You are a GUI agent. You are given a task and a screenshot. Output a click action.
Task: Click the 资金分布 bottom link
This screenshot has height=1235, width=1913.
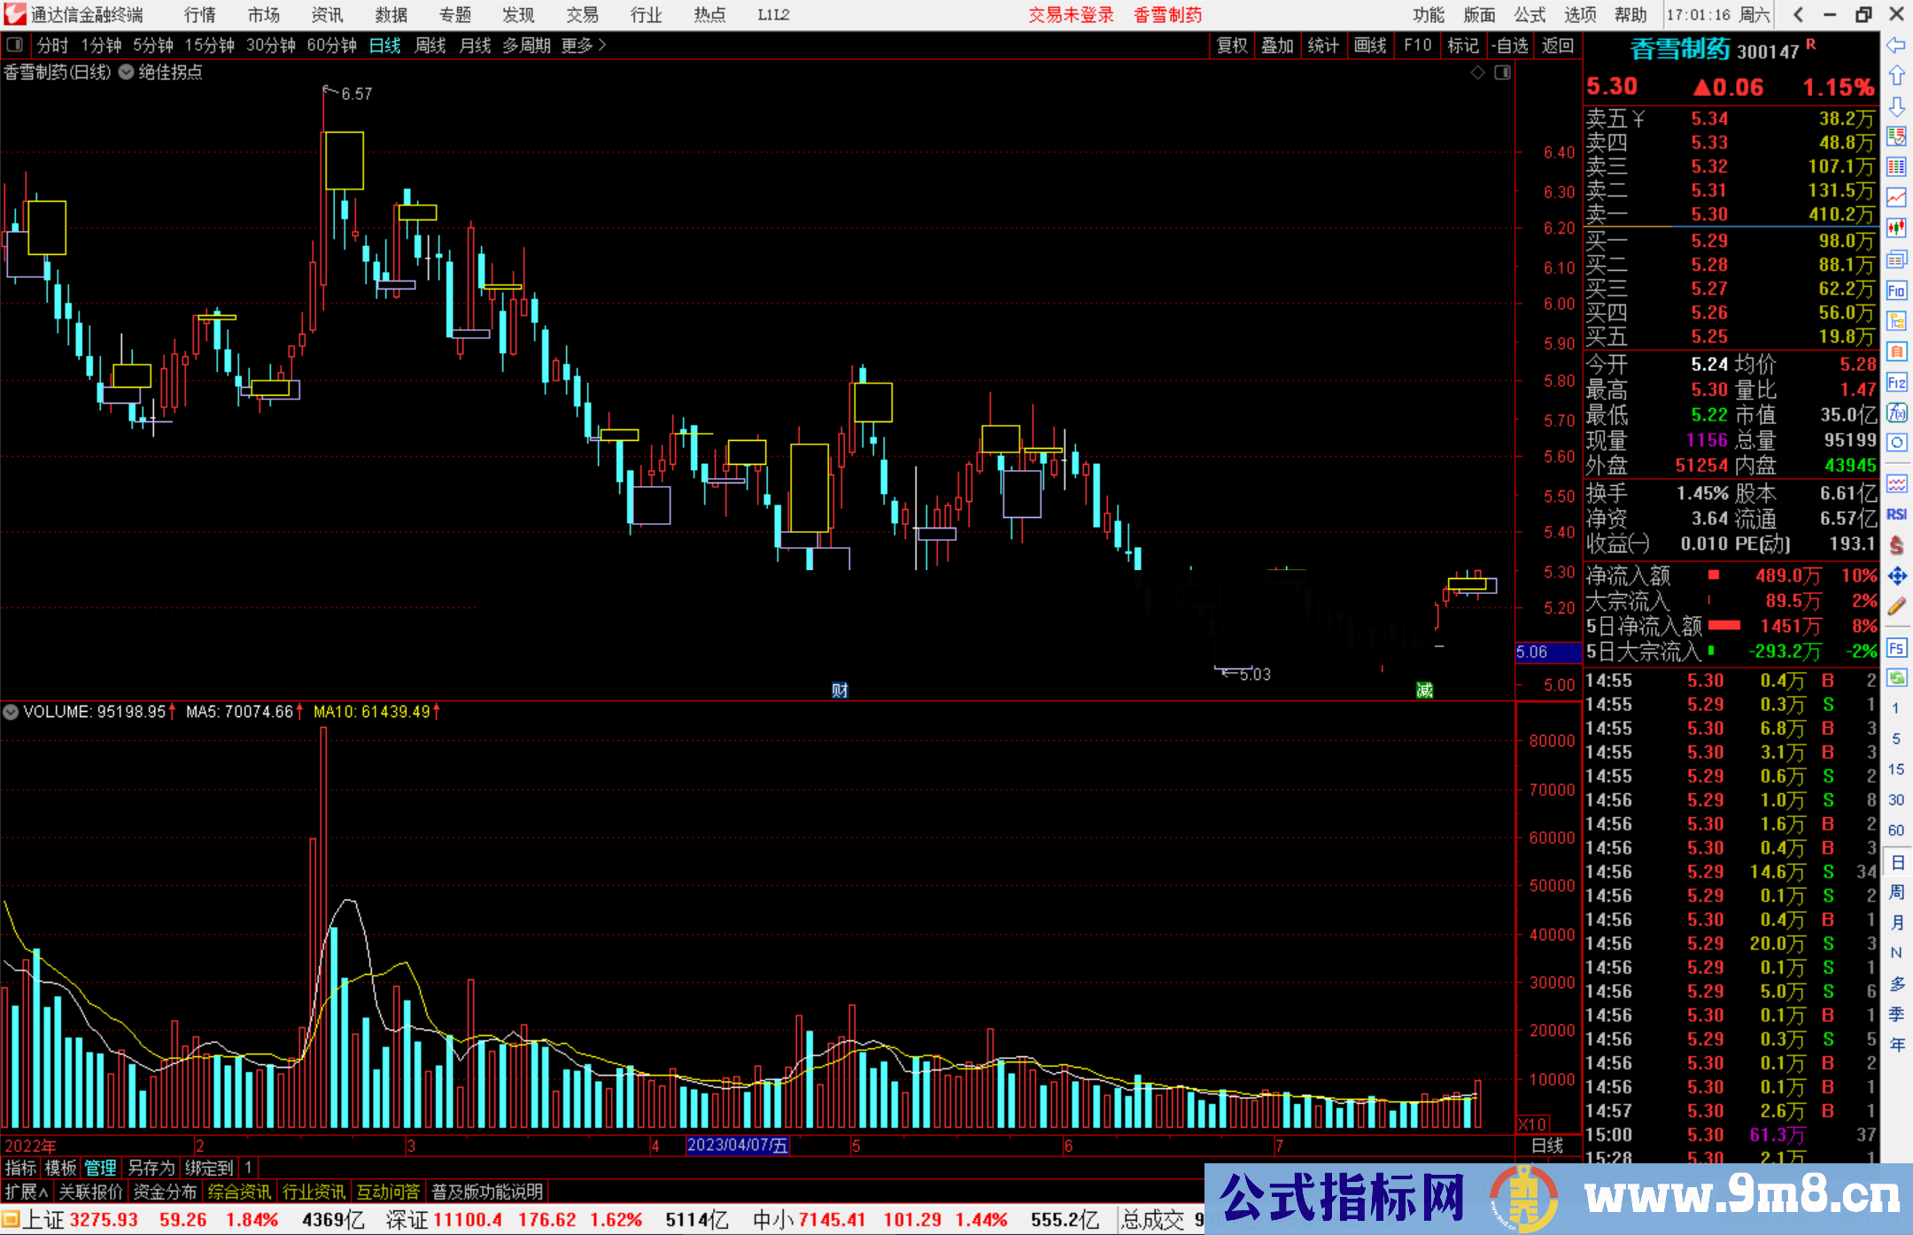pos(165,1192)
